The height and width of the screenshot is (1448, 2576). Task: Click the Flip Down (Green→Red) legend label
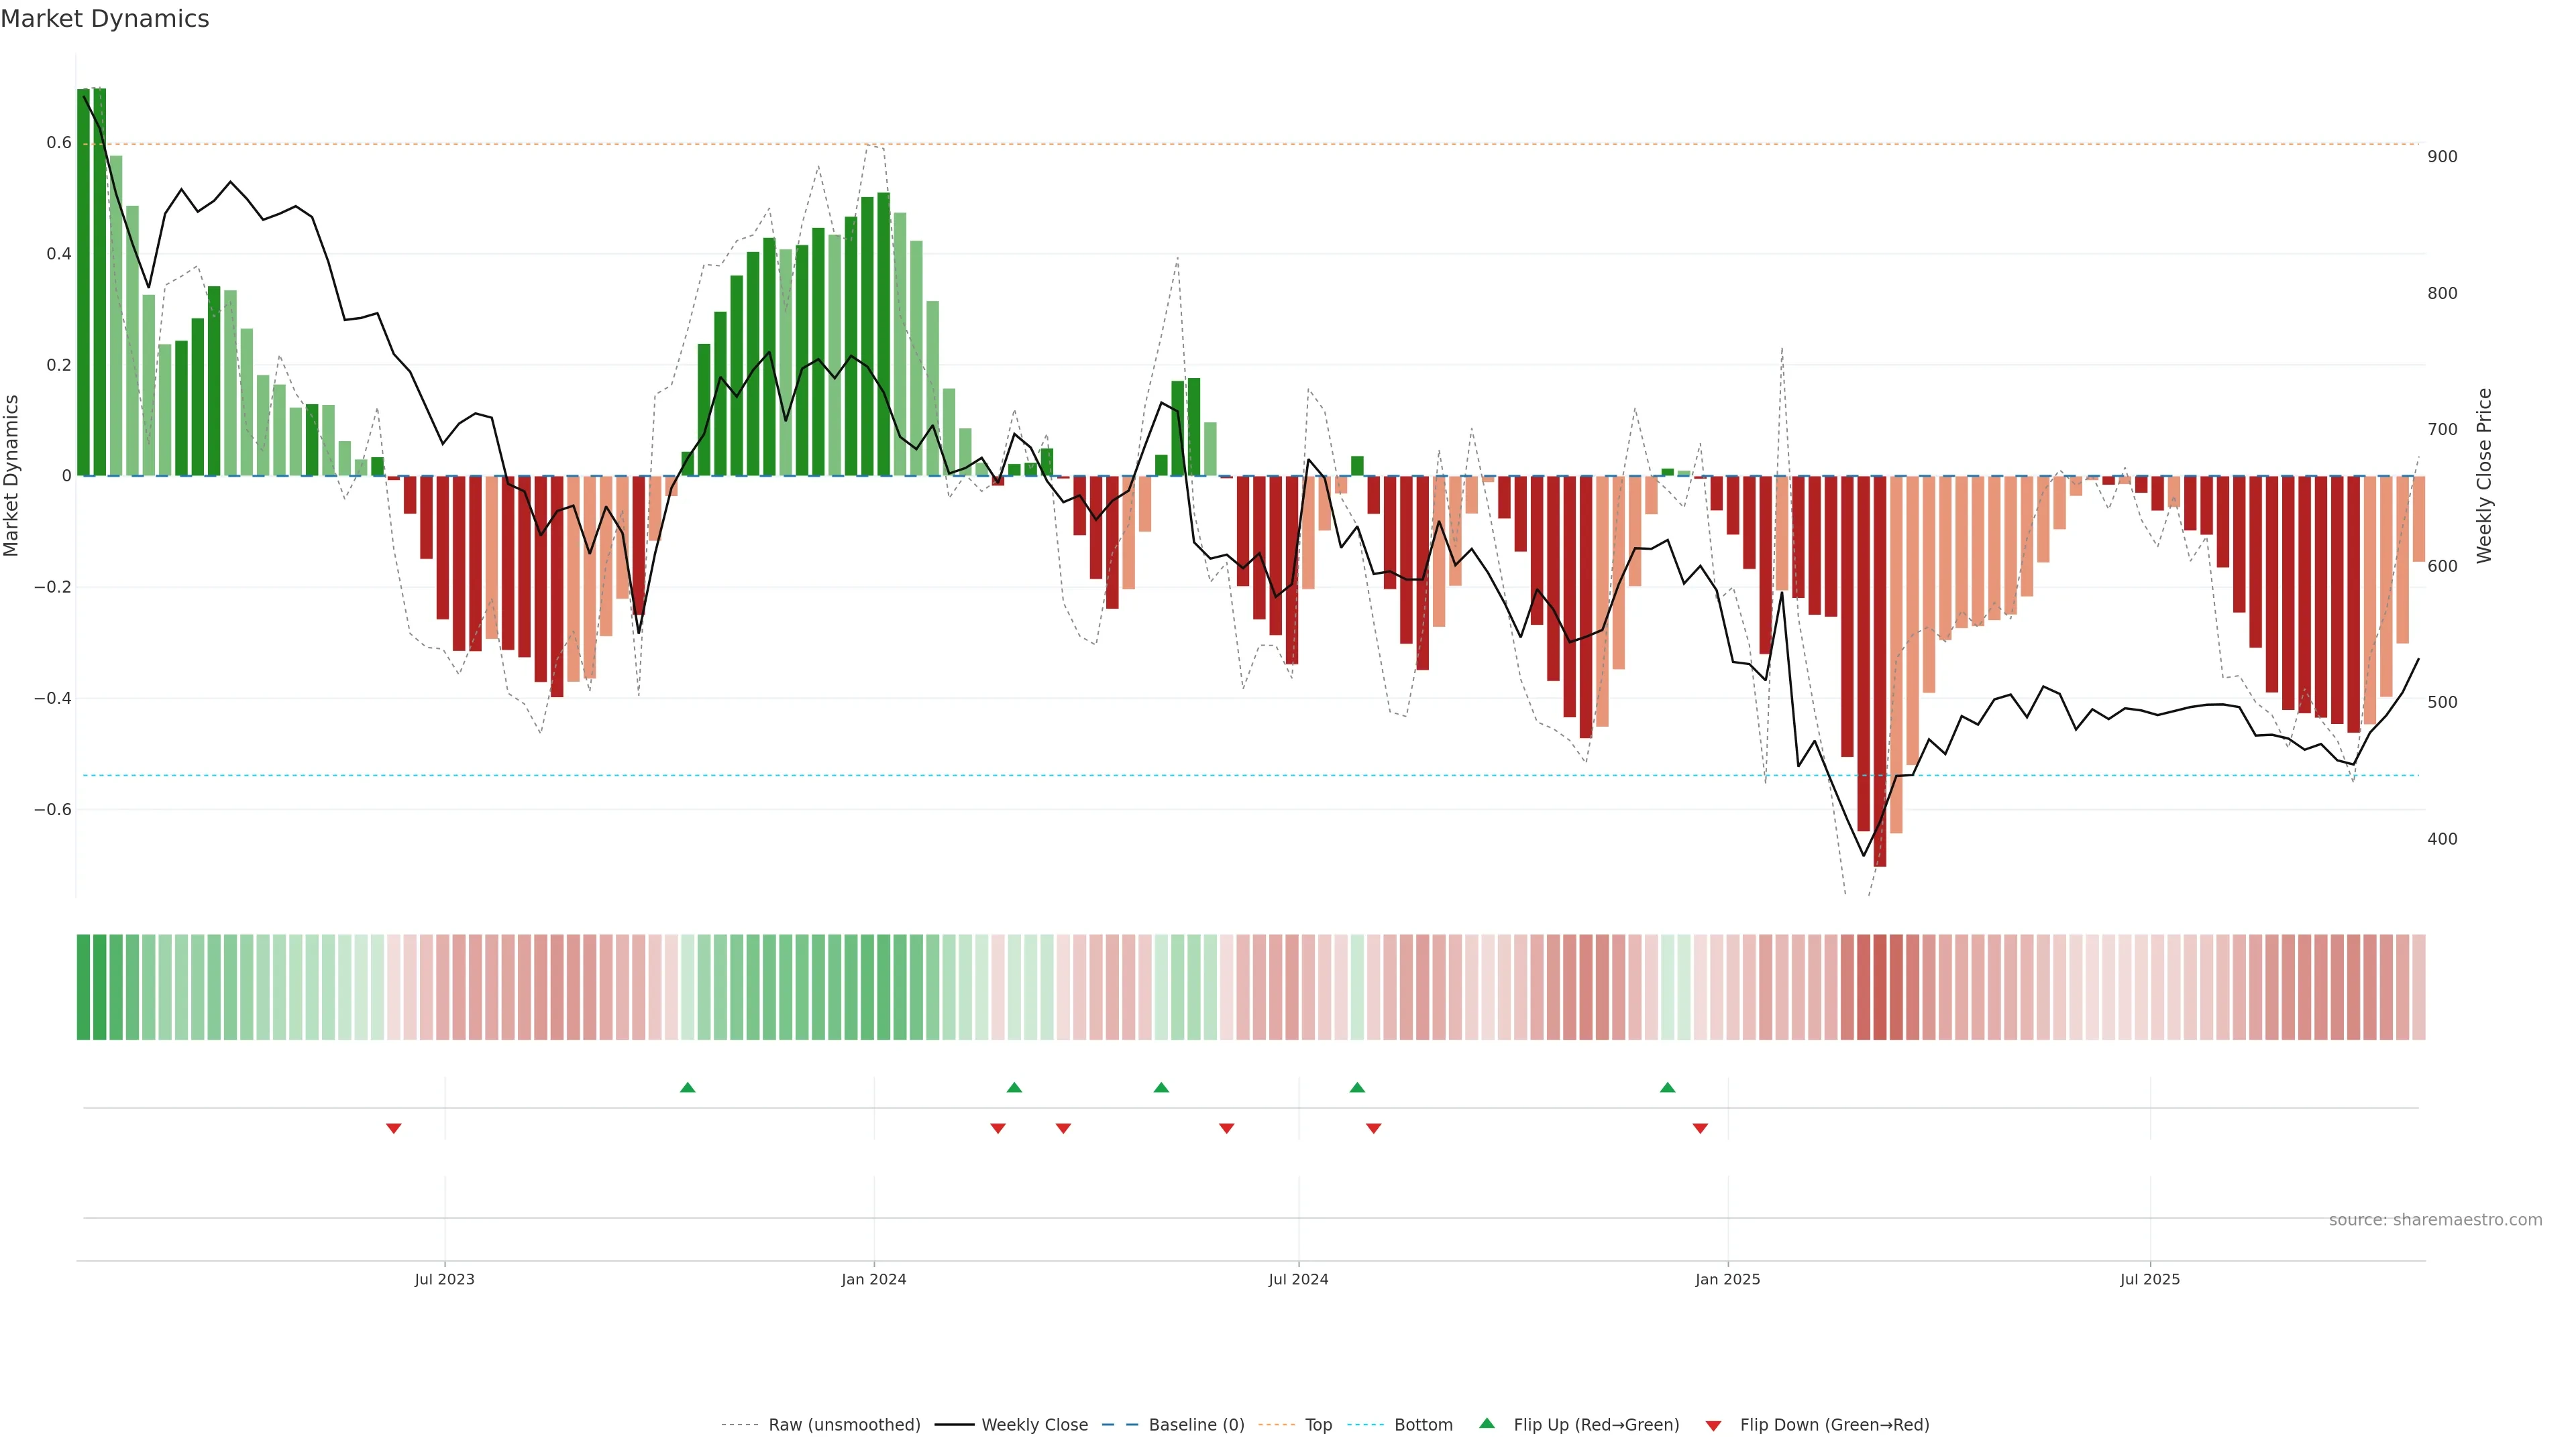pos(1834,1425)
